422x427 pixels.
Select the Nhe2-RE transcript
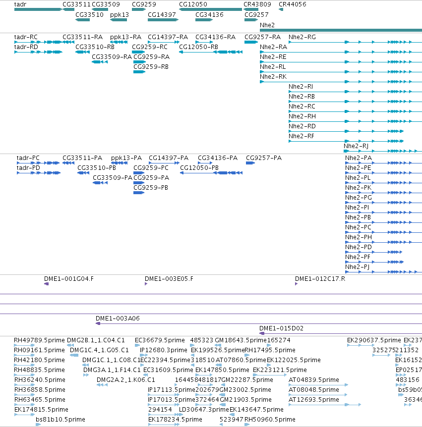click(x=341, y=62)
